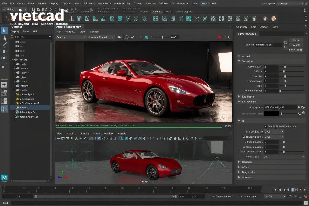Click the orange striped sphere shelf icon

pos(273,19)
